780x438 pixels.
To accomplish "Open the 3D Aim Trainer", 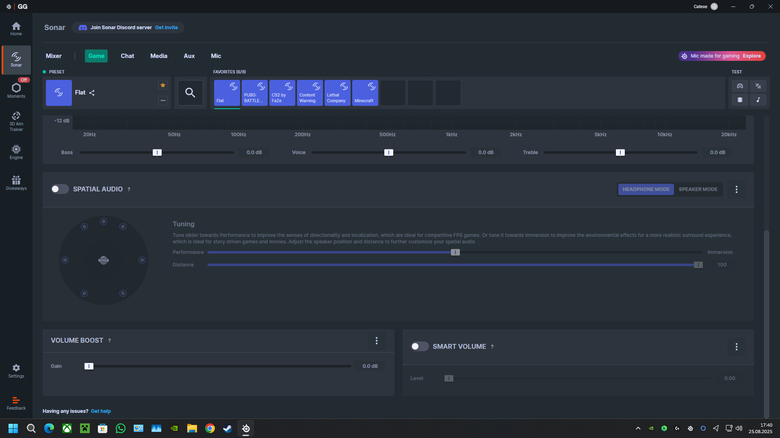I will click(x=16, y=122).
